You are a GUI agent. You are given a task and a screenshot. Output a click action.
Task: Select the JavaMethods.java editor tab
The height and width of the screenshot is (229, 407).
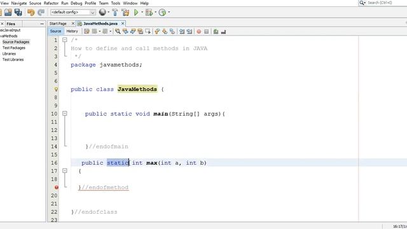pyautogui.click(x=100, y=24)
